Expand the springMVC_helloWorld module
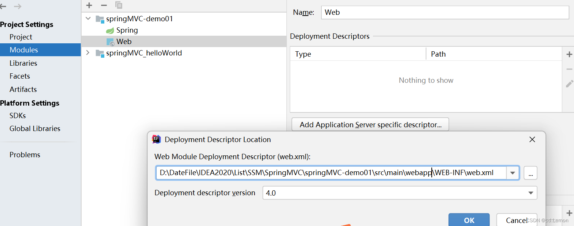The image size is (574, 226). pyautogui.click(x=88, y=53)
